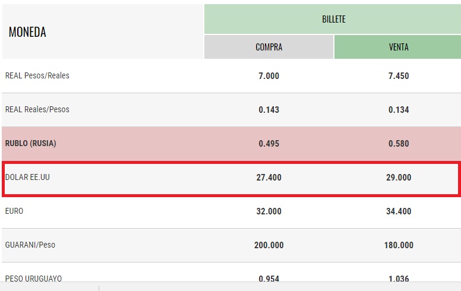Select the PESO URUGUAYO row label
The height and width of the screenshot is (291, 461).
[33, 278]
